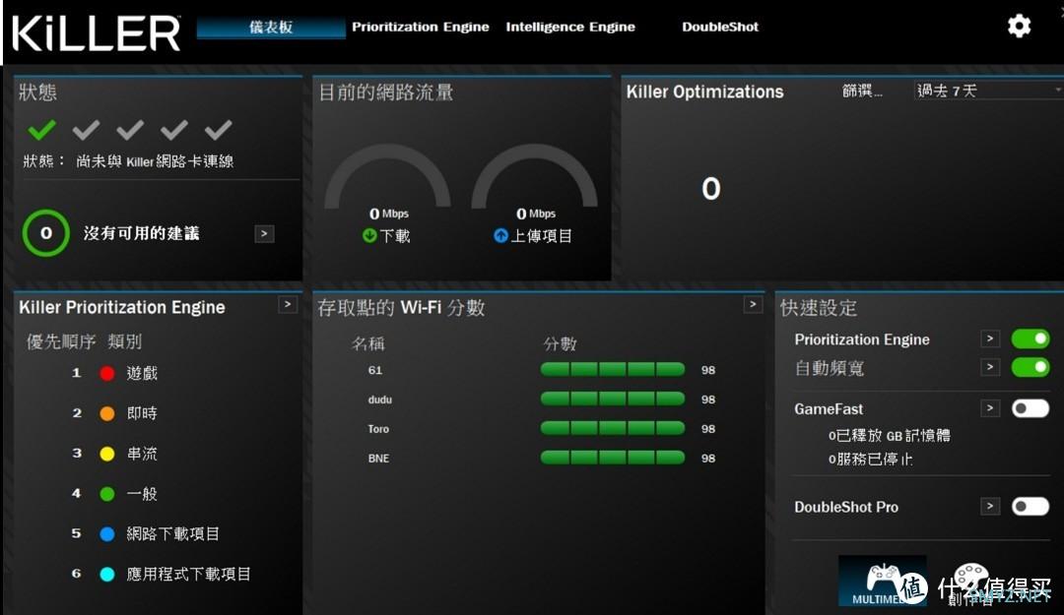This screenshot has height=615, width=1064.
Task: Click the score bar for access point 61
Action: 613,370
